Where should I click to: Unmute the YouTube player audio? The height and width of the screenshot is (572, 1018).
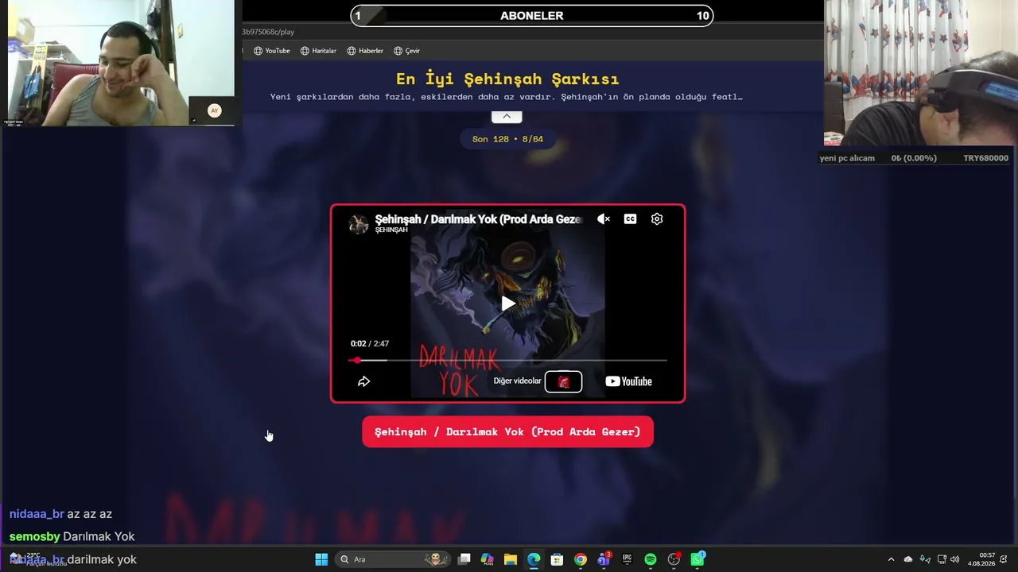604,219
